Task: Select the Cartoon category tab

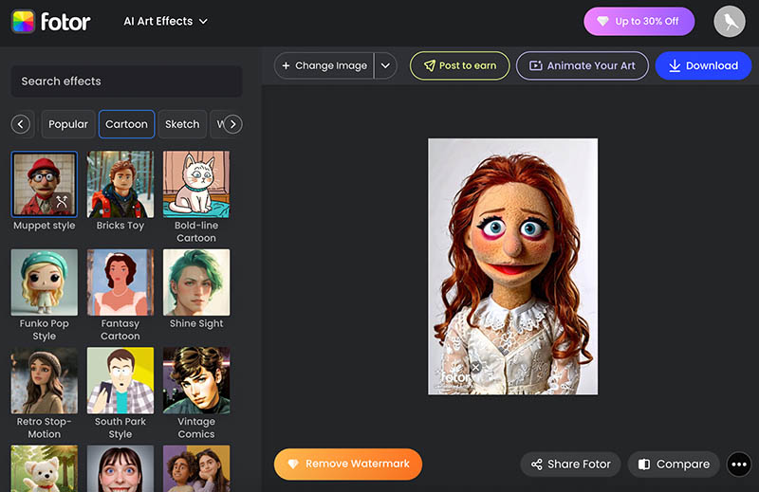Action: 126,124
